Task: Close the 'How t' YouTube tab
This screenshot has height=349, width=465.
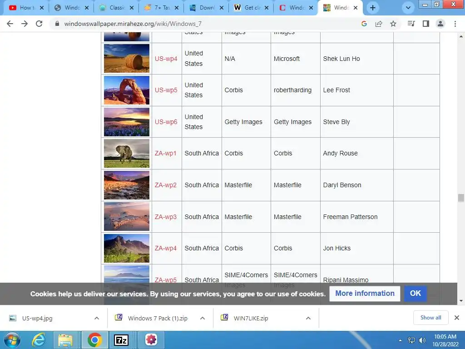Action: (x=42, y=8)
